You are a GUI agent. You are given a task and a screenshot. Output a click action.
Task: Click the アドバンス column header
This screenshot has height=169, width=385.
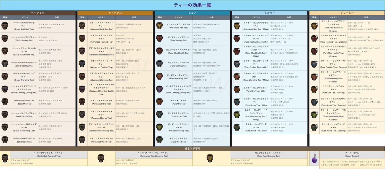point(115,13)
